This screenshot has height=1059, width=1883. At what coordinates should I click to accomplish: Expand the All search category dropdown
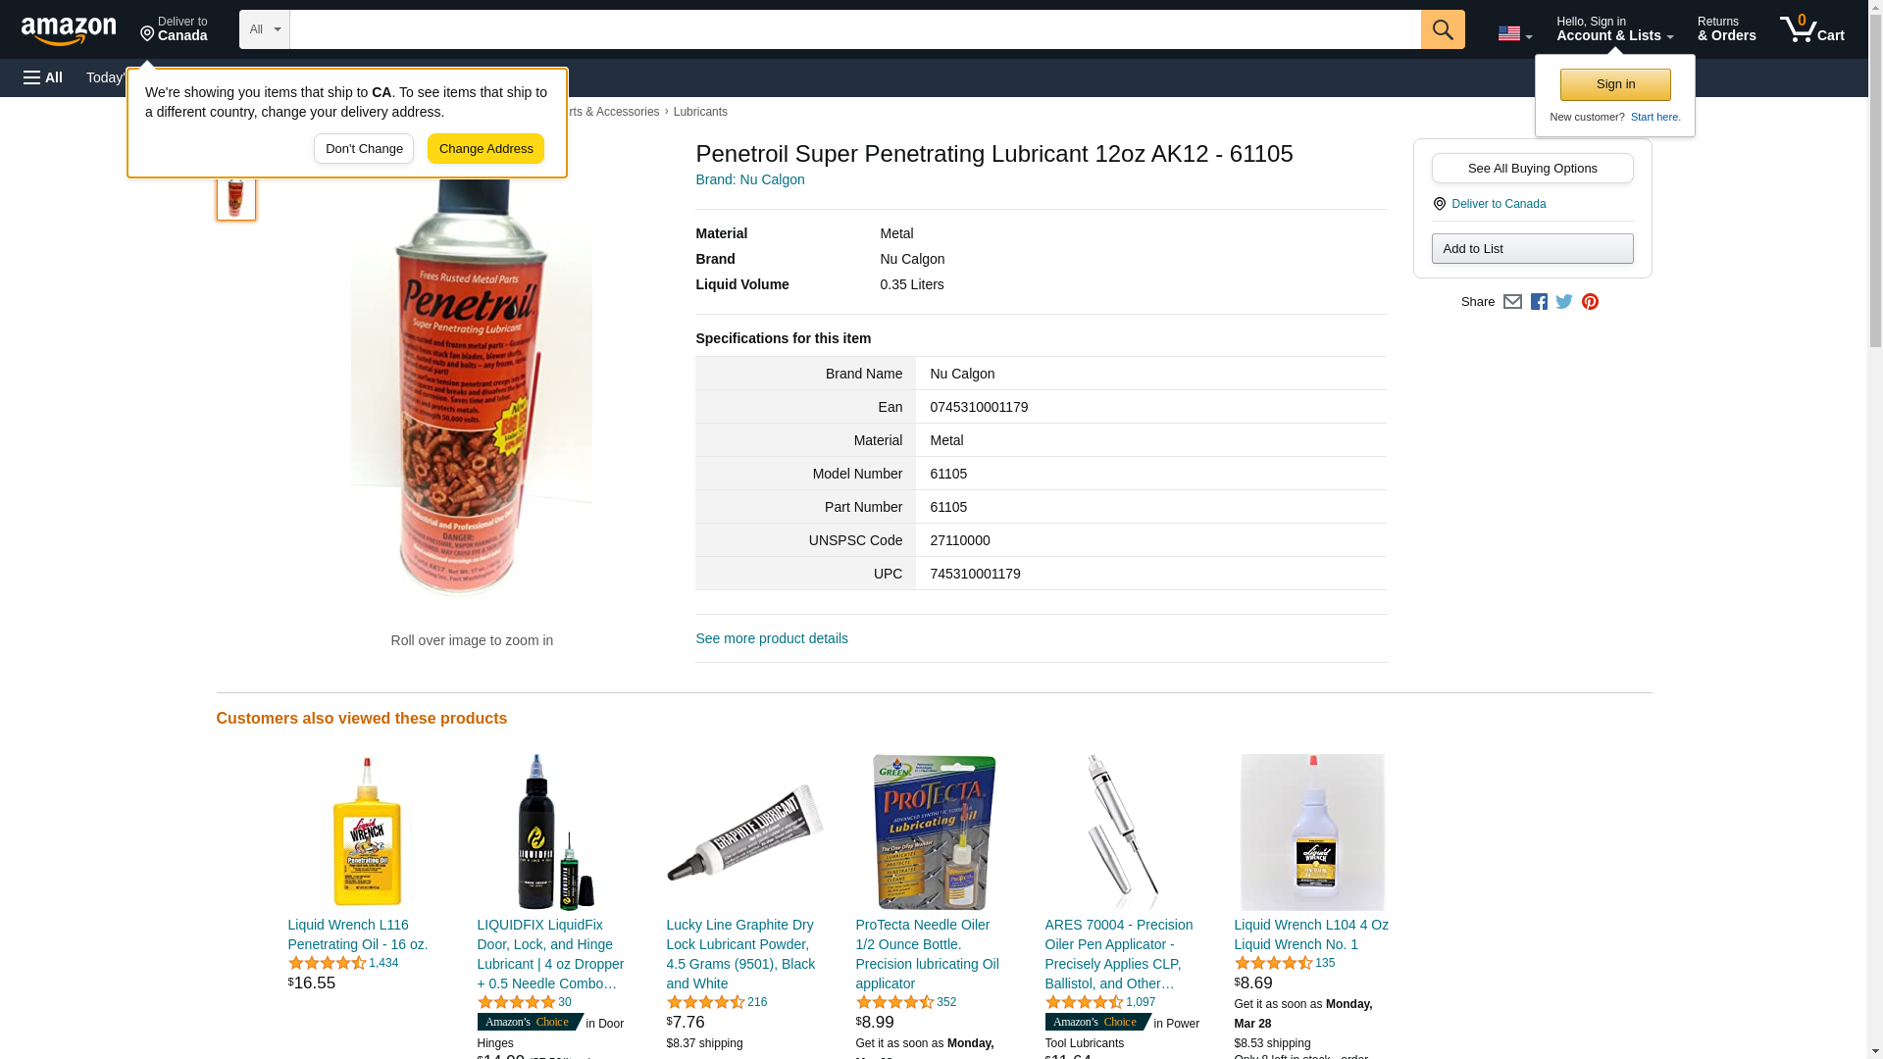point(264,29)
